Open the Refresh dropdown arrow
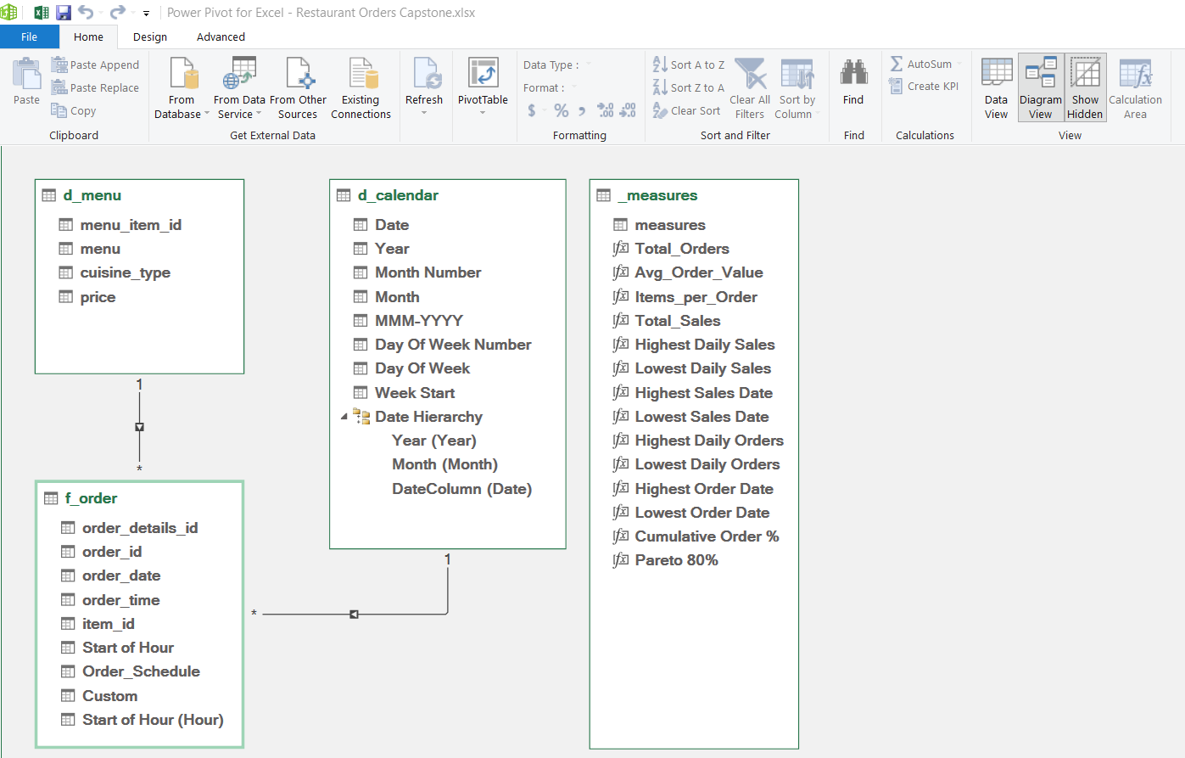The image size is (1185, 758). pyautogui.click(x=424, y=113)
